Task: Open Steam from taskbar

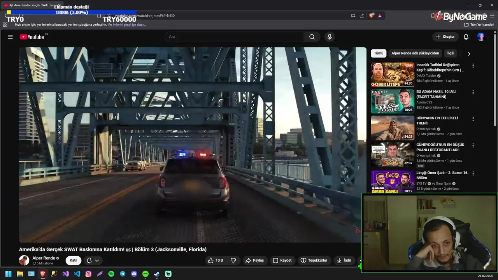Action: click(x=157, y=274)
